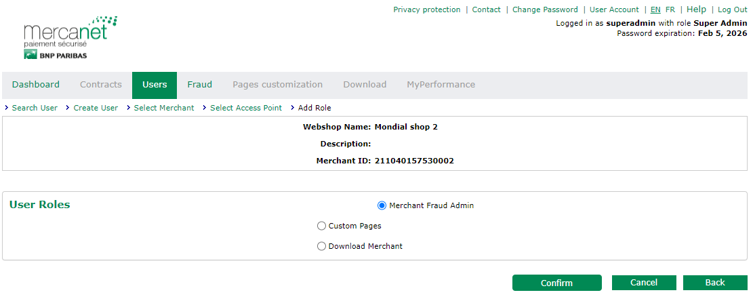Open the Help page
Screen dimensions: 753x299
(696, 9)
